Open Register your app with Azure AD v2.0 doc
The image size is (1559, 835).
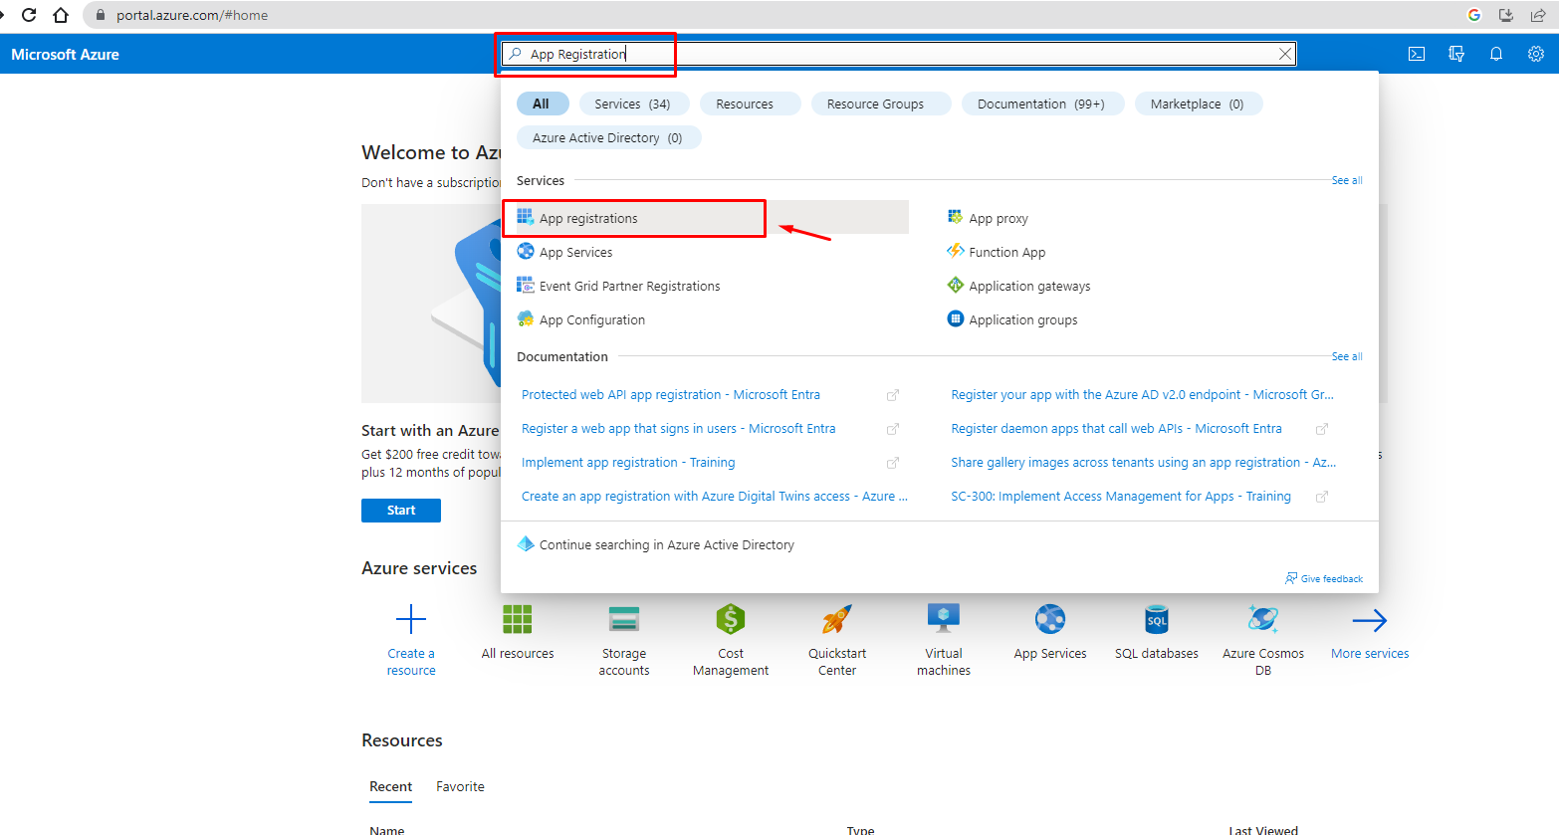click(x=1142, y=394)
